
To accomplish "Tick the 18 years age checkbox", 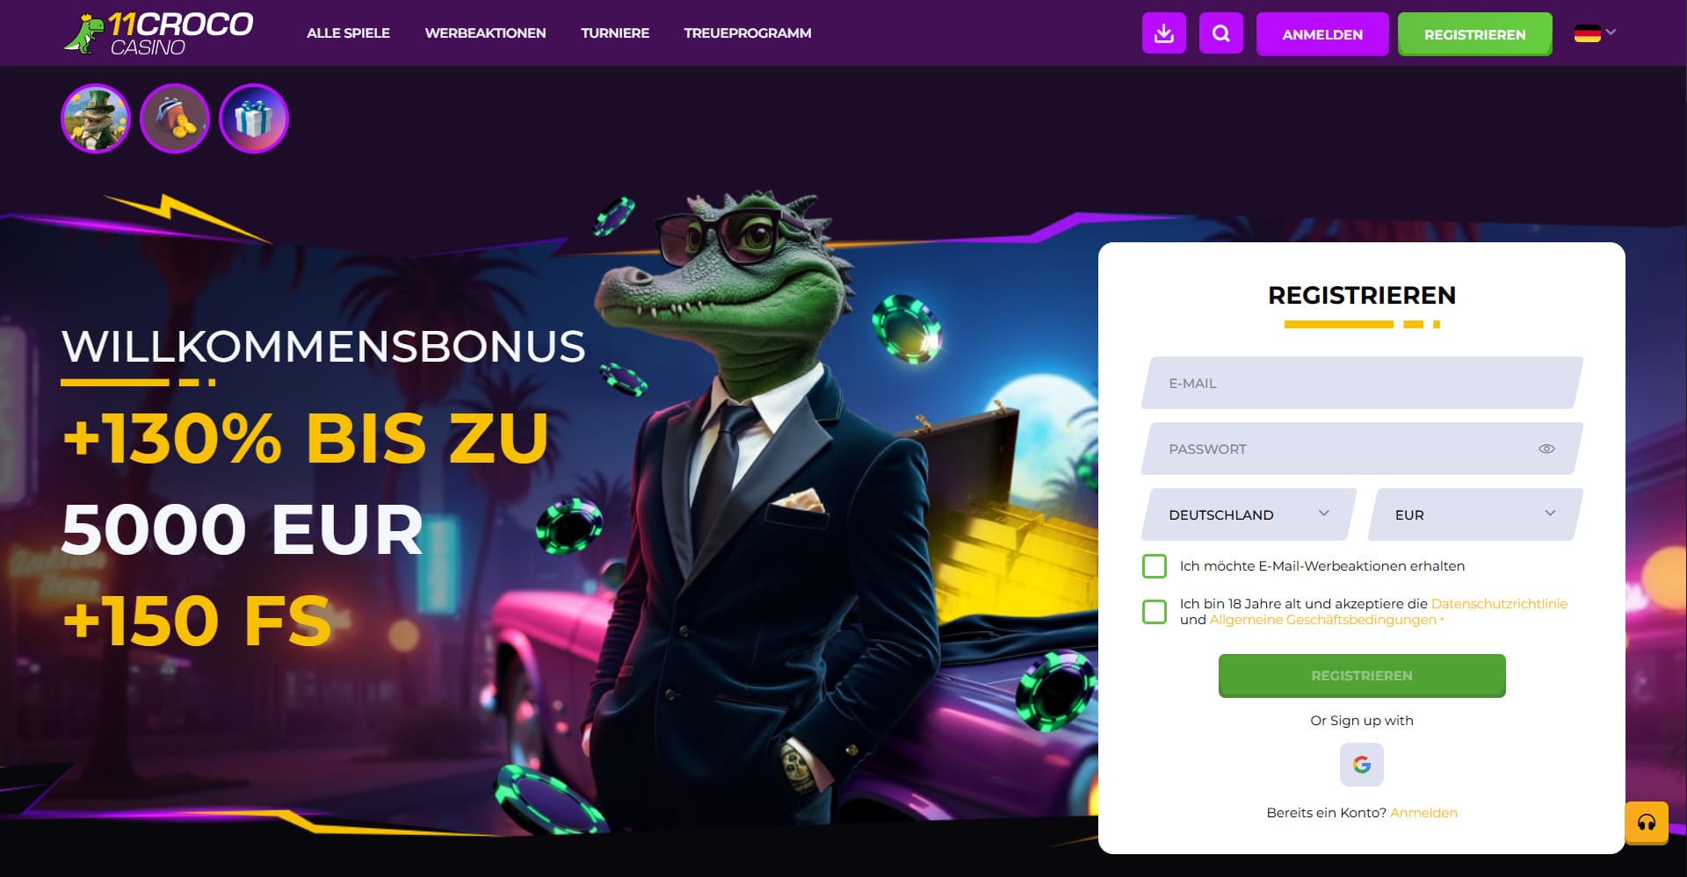I will [x=1155, y=612].
